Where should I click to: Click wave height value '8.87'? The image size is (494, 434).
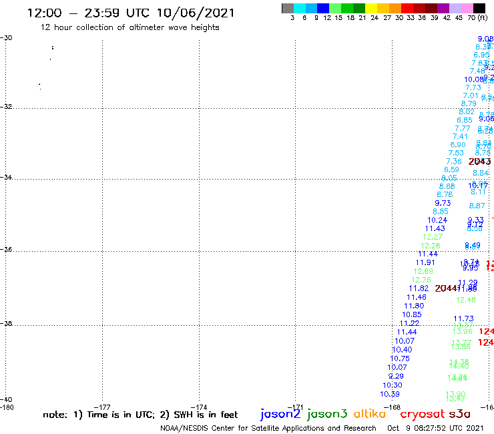(477, 206)
